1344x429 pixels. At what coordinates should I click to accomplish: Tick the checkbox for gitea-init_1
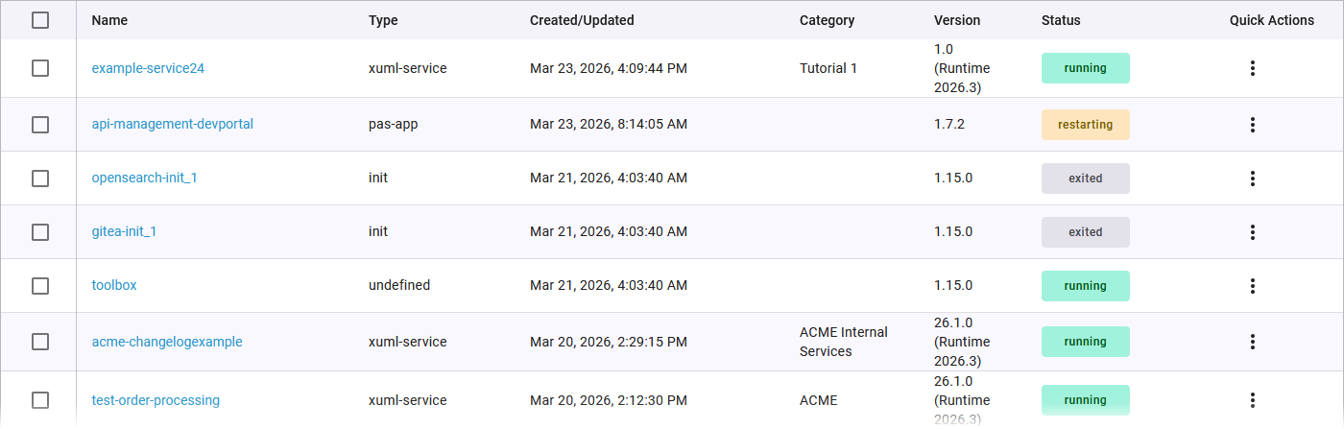tap(40, 232)
